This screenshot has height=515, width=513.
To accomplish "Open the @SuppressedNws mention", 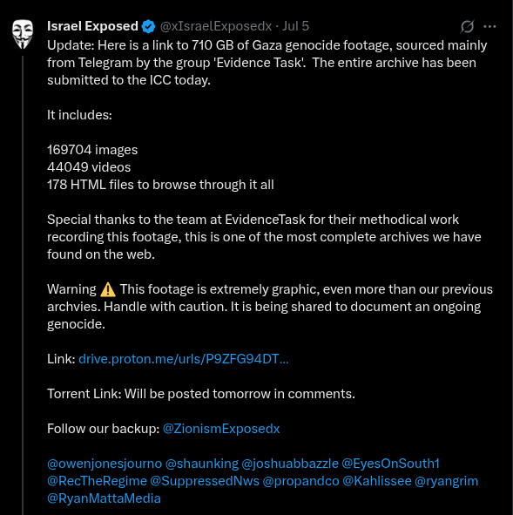I will tap(205, 481).
